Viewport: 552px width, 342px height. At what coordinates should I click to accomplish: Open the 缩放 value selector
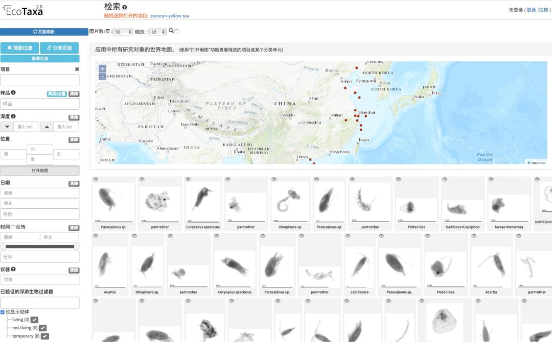pyautogui.click(x=157, y=31)
